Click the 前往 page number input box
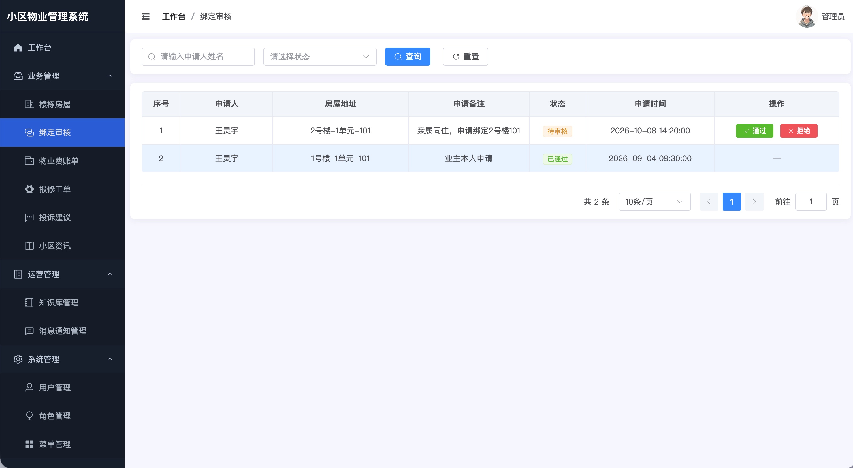The image size is (853, 468). [811, 202]
